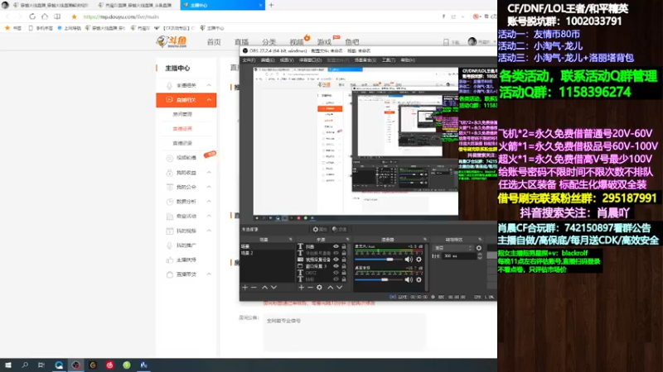Open Task View on the taskbar
Viewport: 663px width, 372px height.
pyautogui.click(x=41, y=365)
